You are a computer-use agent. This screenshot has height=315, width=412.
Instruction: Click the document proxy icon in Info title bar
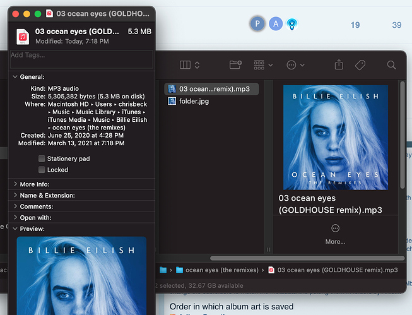click(x=49, y=13)
